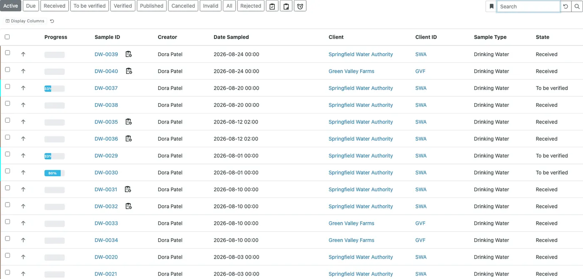This screenshot has width=583, height=279.
Task: Switch to the To be verified tab
Action: pos(90,6)
